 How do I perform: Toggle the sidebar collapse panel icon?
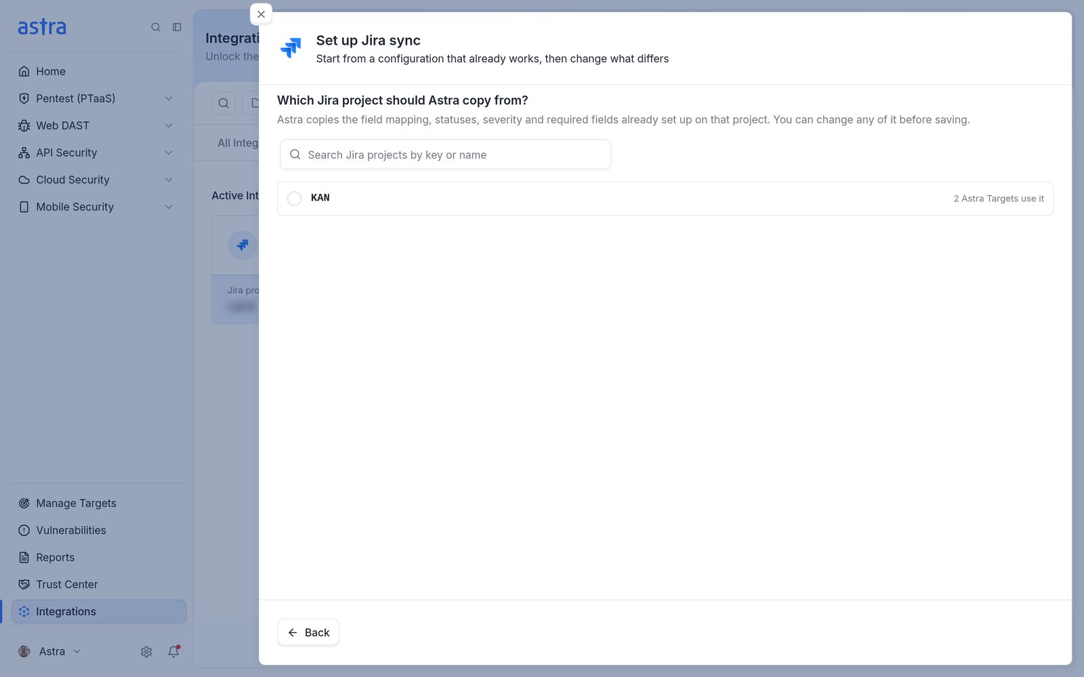click(177, 27)
